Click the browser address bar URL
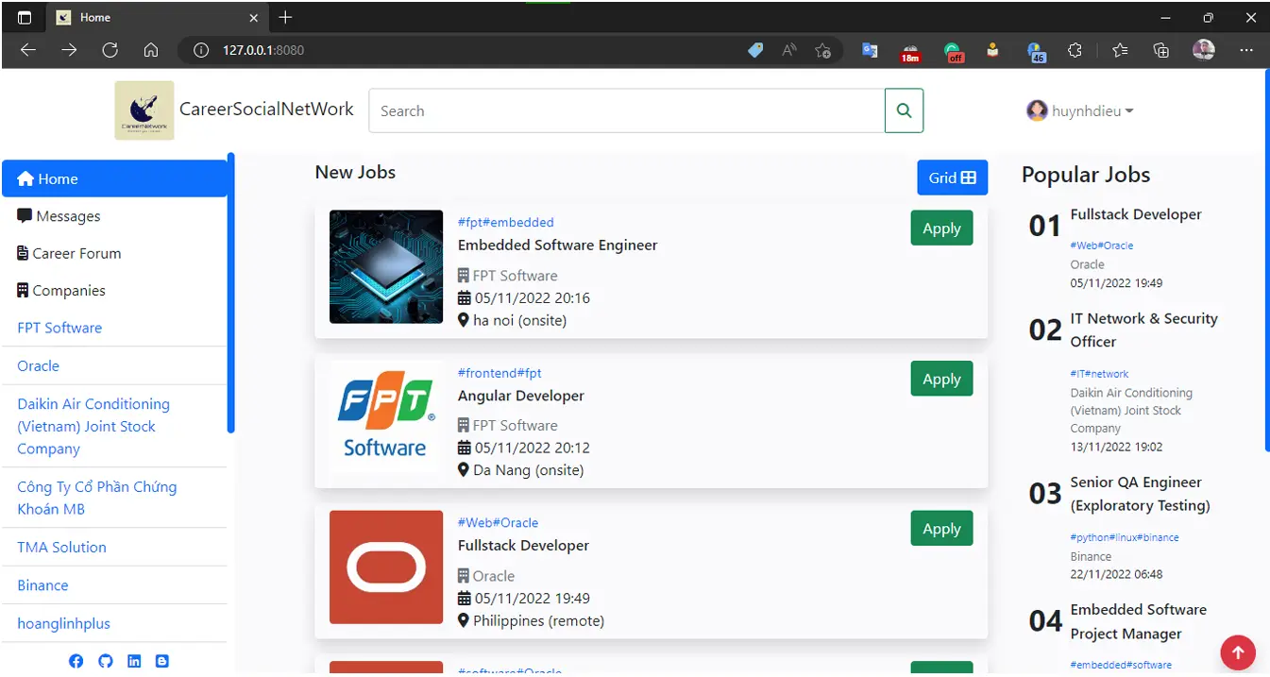This screenshot has height=677, width=1270. point(263,50)
